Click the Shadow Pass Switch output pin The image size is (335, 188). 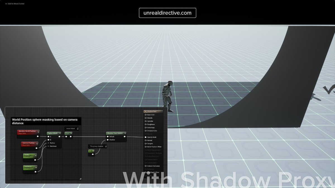125,136
